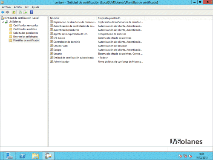
Task: Select Autenticación de controlador de do... template
Action: pos(74,26)
